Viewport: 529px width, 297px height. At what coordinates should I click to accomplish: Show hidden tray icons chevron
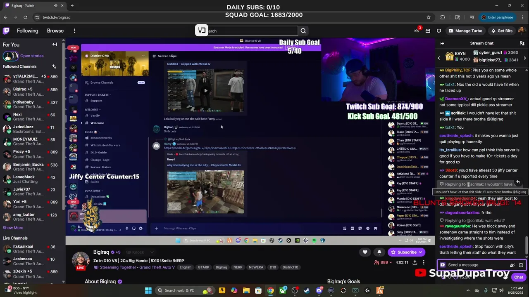[x=468, y=290]
